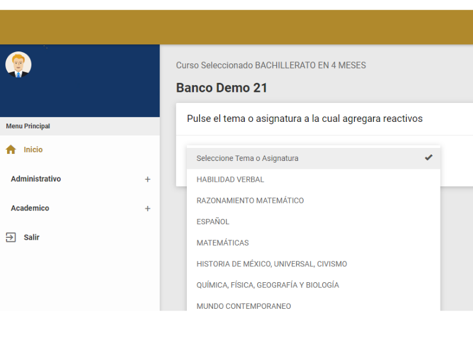Viewport: 473px width, 355px height.
Task: Select the Administrativo menu entry
Action: click(x=35, y=179)
